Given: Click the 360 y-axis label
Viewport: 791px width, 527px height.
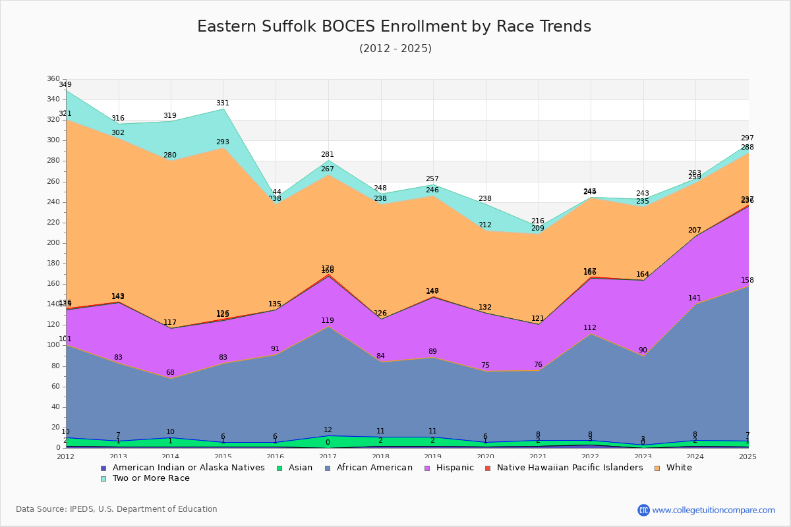Looking at the screenshot, I should point(53,79).
